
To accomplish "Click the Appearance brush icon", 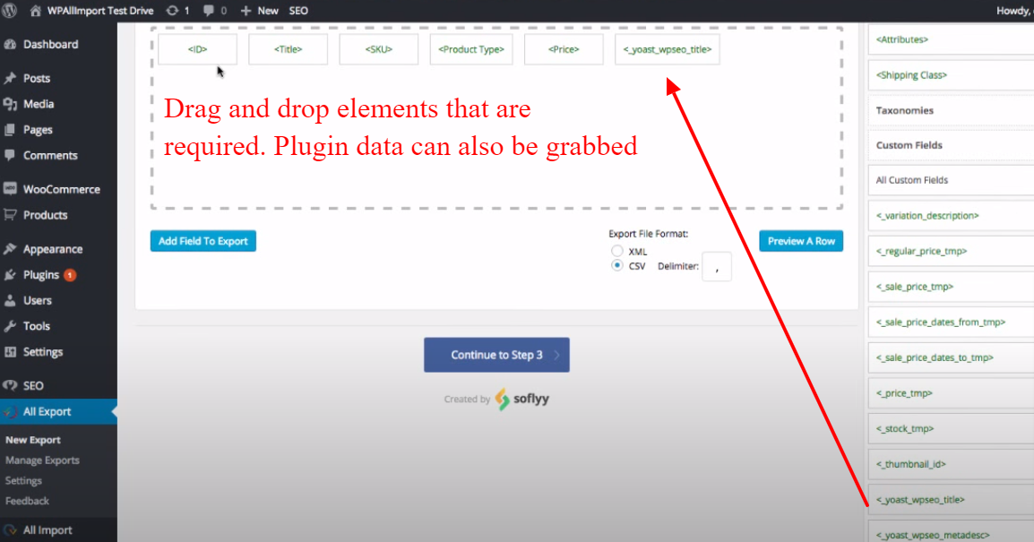I will pos(10,248).
